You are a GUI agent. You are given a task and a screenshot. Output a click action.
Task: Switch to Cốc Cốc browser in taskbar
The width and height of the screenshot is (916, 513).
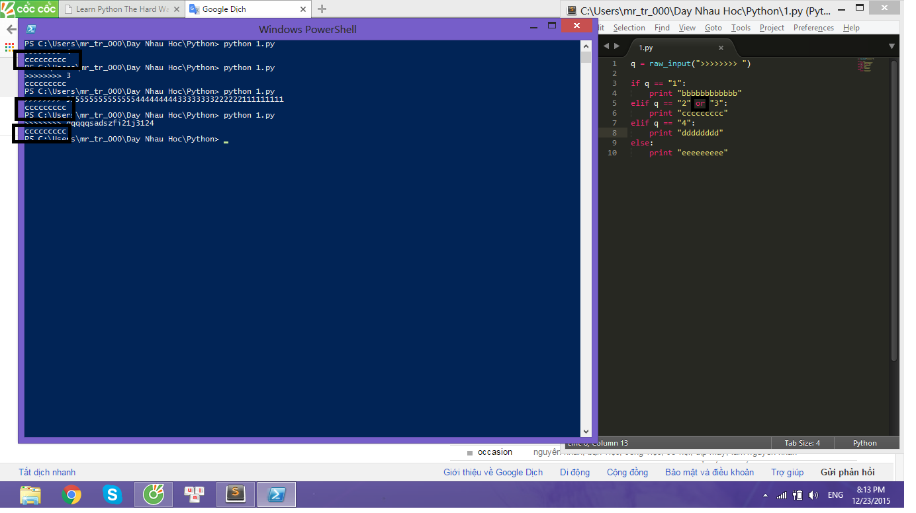(x=154, y=494)
